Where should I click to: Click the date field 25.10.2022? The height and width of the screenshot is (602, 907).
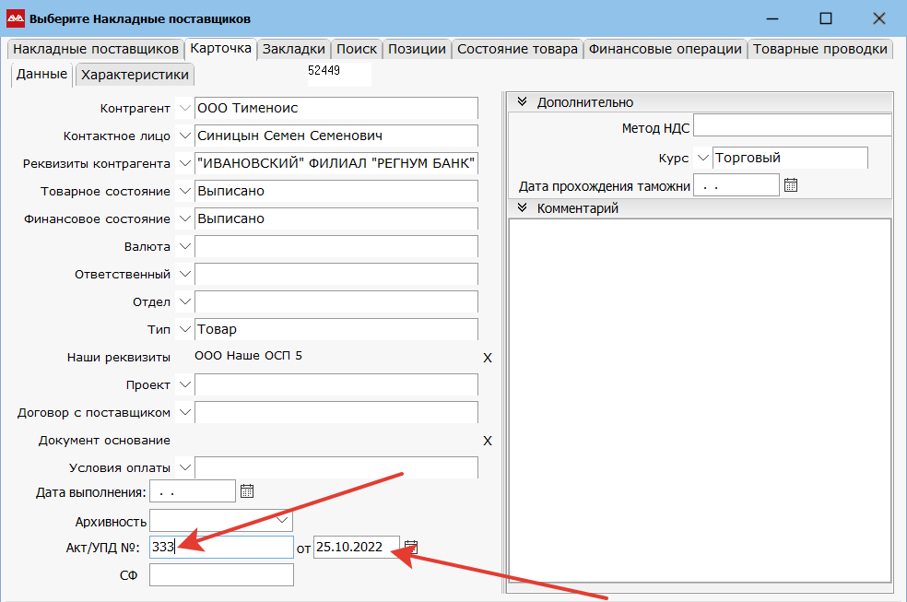click(357, 547)
